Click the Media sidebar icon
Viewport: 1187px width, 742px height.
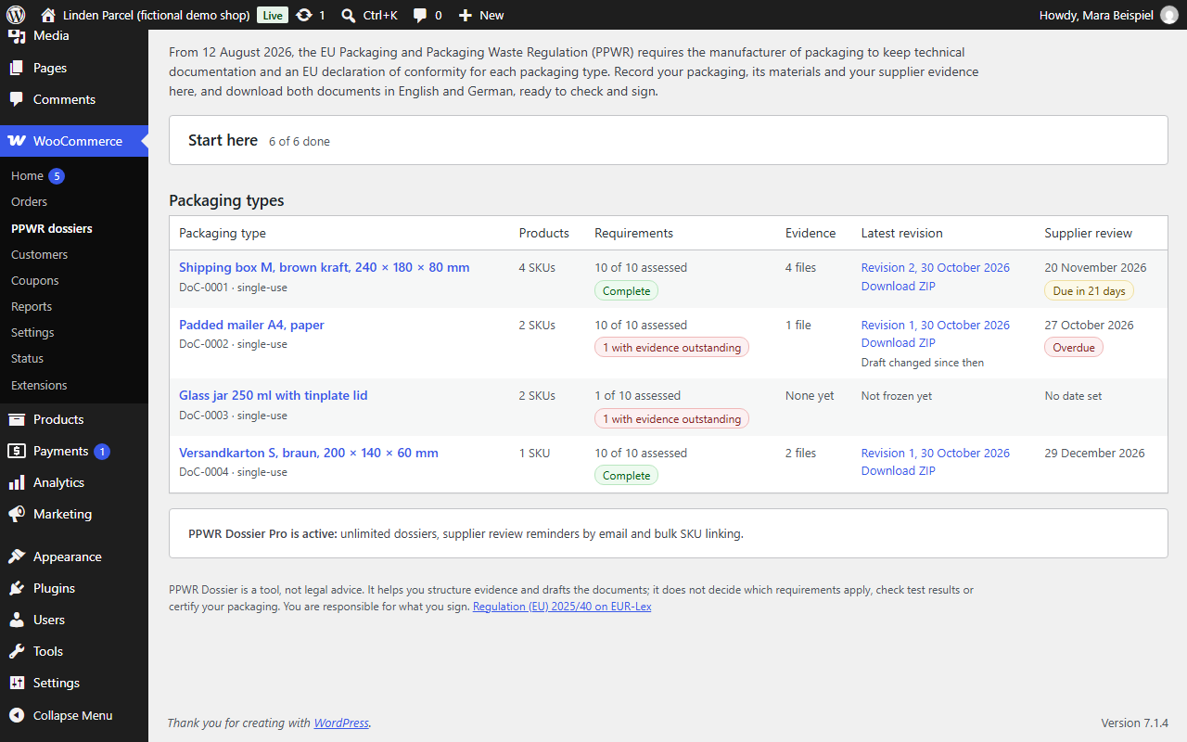[17, 36]
